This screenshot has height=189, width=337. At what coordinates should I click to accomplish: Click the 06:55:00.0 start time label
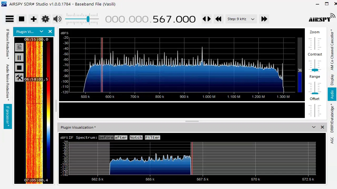coord(36,39)
